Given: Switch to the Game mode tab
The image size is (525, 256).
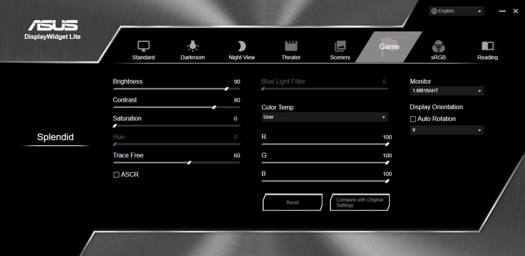Looking at the screenshot, I should coord(389,47).
